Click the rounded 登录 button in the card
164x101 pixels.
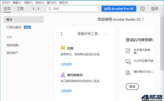tap(132, 87)
